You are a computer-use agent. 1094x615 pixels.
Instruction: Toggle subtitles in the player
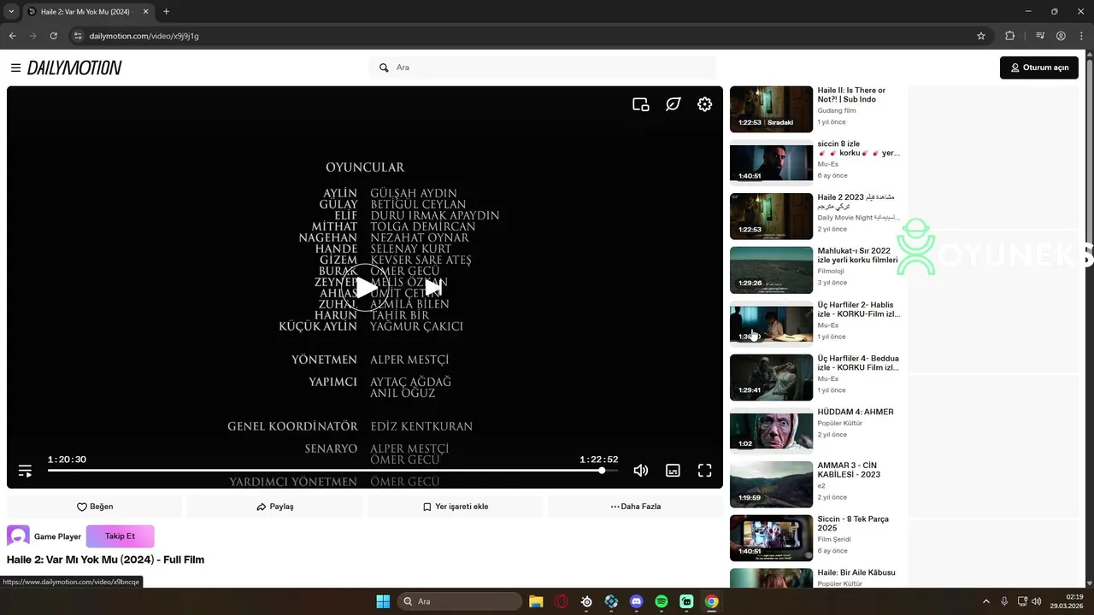[673, 471]
